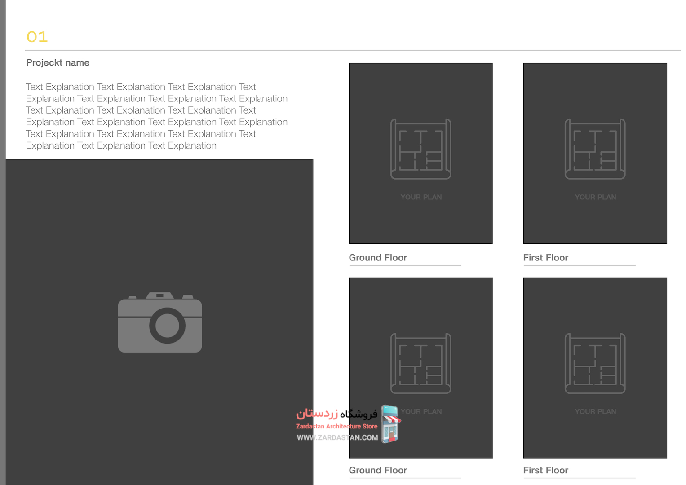Select the upper Ground Floor caption

(x=378, y=258)
